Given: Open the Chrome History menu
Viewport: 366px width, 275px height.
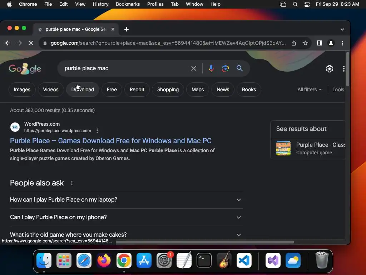Looking at the screenshot, I should pos(100,4).
